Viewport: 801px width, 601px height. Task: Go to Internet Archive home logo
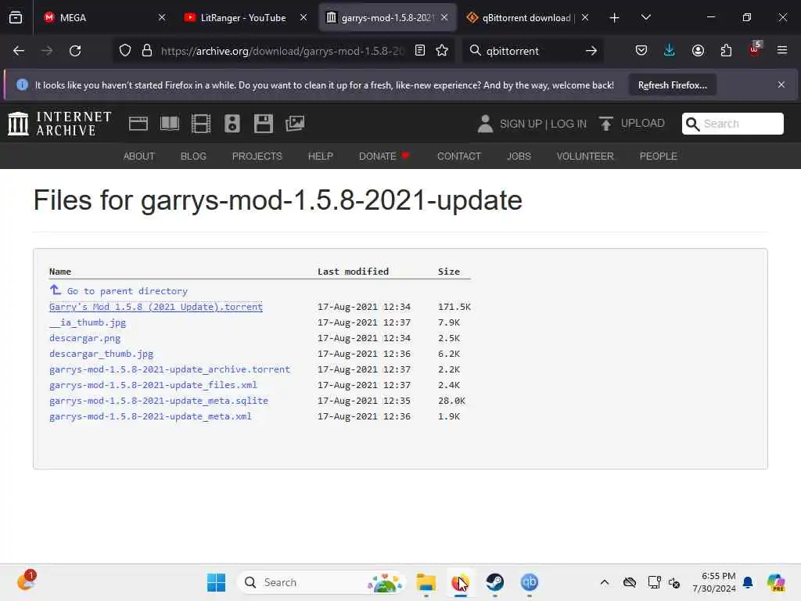(x=60, y=124)
